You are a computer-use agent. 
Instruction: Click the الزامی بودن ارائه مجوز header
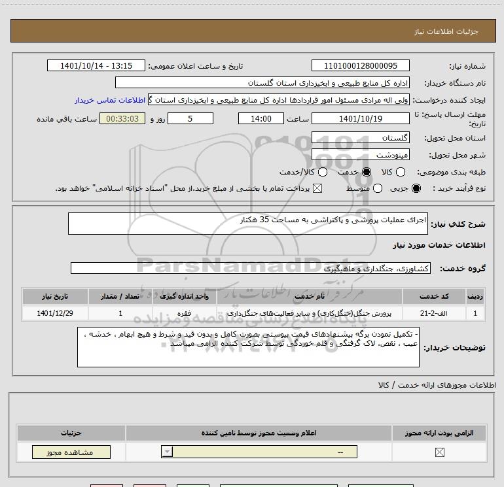point(439,433)
